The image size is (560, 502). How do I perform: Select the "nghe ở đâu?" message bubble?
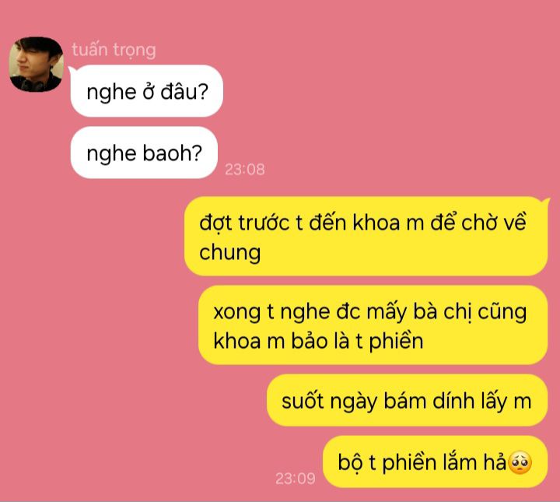pos(147,91)
